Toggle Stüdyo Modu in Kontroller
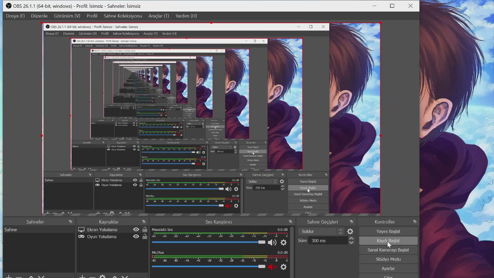The height and width of the screenshot is (278, 494). click(x=388, y=259)
